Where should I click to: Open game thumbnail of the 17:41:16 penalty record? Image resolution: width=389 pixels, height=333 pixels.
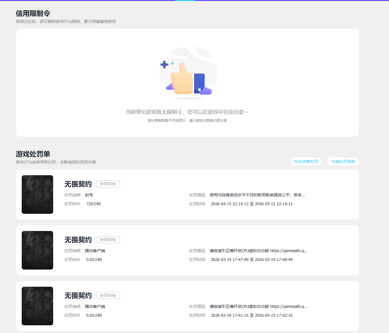(x=37, y=306)
